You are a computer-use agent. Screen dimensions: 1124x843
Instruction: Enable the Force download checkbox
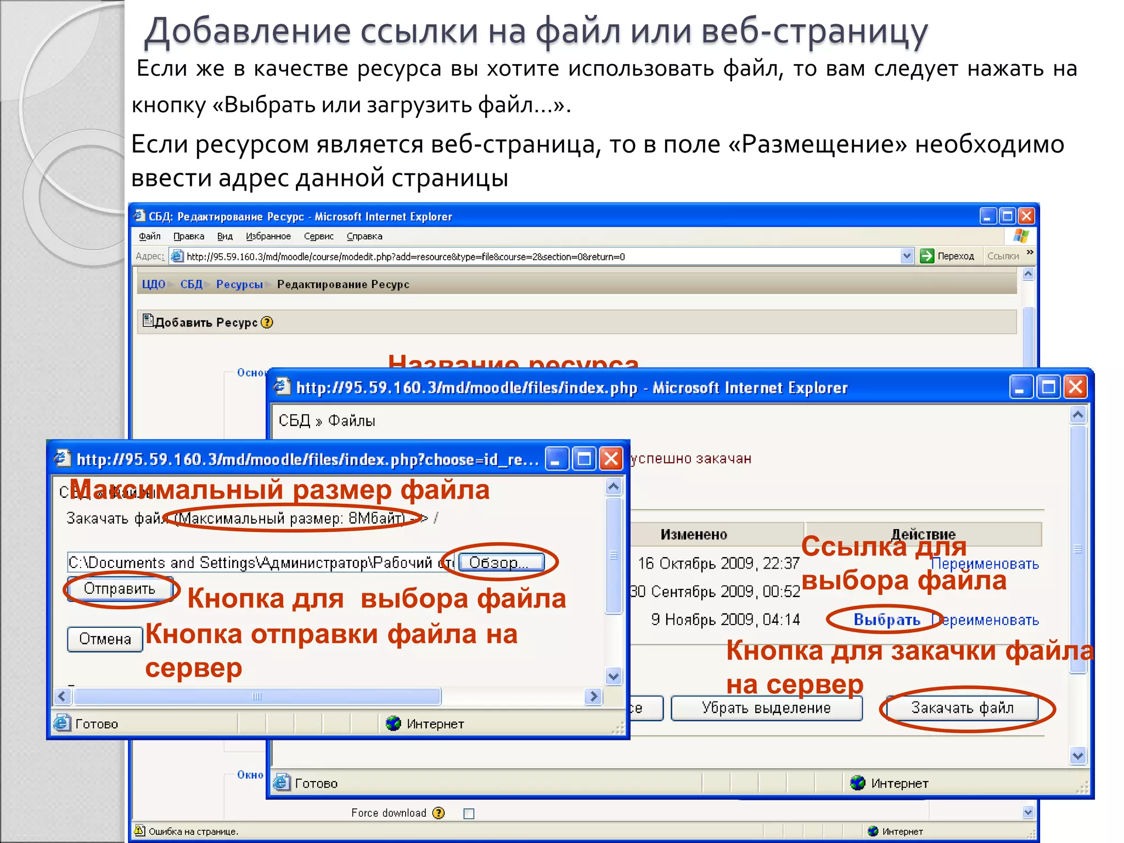pyautogui.click(x=469, y=813)
